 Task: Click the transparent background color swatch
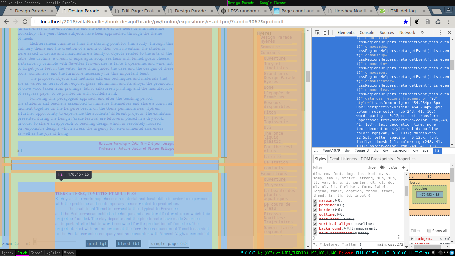click(x=349, y=229)
